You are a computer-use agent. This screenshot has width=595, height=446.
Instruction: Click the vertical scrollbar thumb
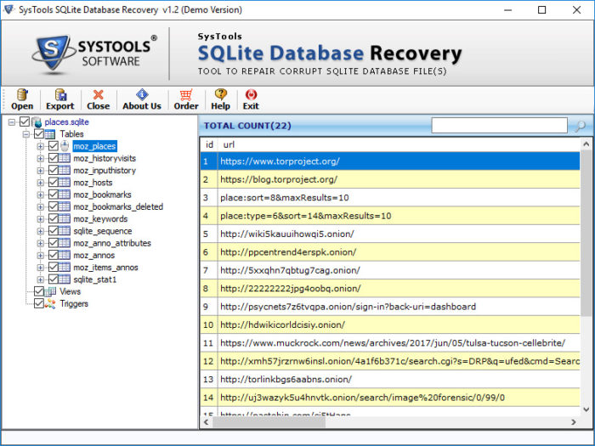[586, 232]
